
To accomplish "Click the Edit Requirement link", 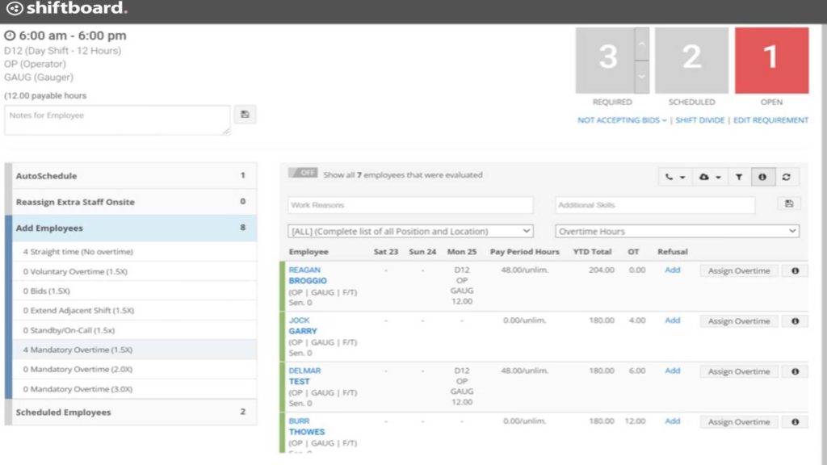I will point(770,120).
